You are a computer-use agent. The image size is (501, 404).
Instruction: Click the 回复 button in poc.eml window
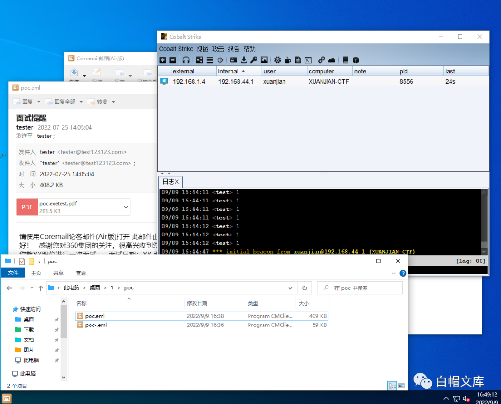coord(23,102)
